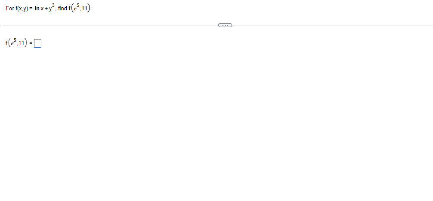Click the plus sign between ln x and y
Viewport: 433px width, 201px height.
pos(46,9)
